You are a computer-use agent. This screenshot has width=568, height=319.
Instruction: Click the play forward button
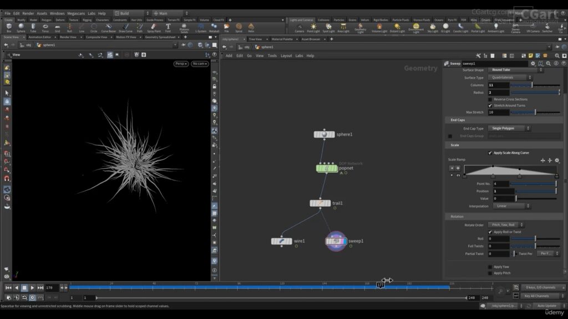[32, 288]
